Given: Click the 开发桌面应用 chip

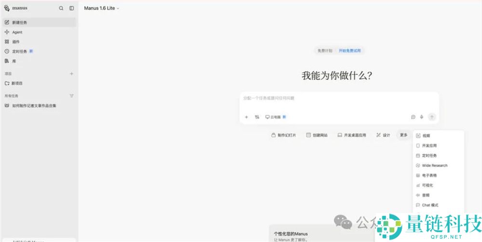Looking at the screenshot, I should (352, 135).
